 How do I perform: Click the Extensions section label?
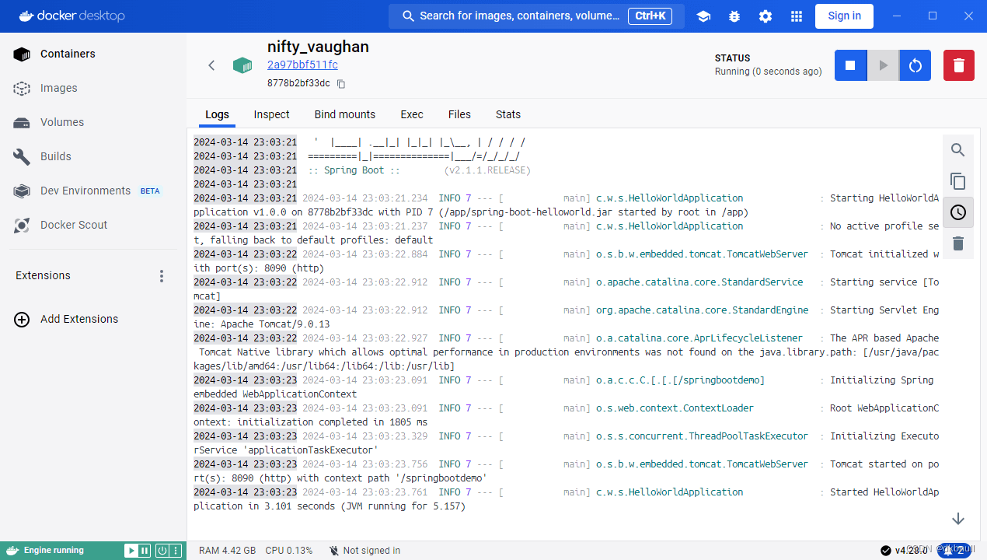tap(43, 275)
